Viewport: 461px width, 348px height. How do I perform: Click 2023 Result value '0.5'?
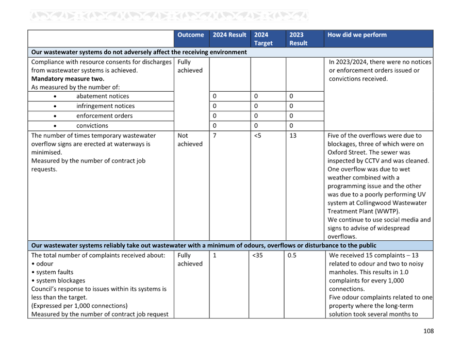[292, 255]
